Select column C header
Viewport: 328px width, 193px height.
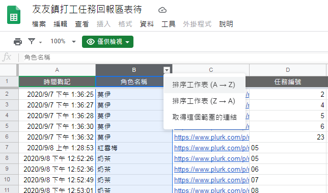[x=211, y=70]
